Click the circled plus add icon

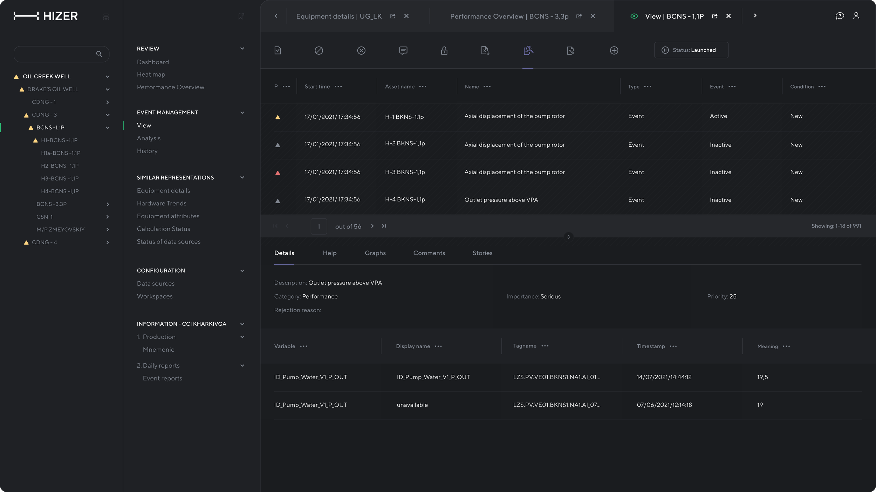click(x=614, y=50)
